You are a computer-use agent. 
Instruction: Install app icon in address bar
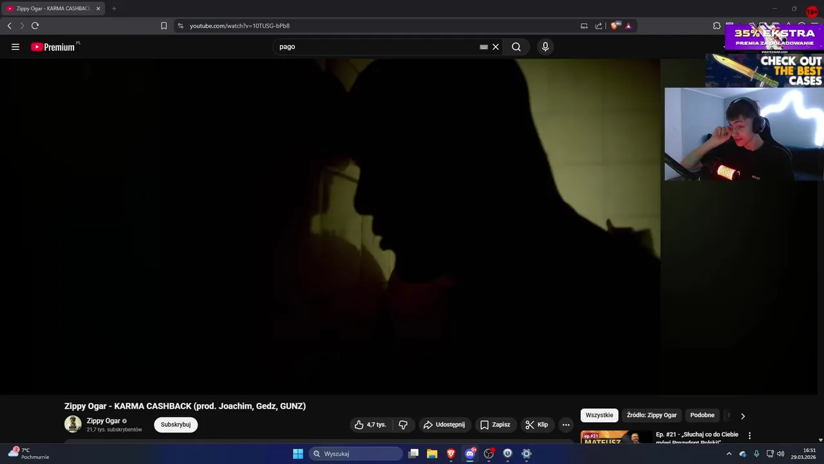pyautogui.click(x=584, y=26)
